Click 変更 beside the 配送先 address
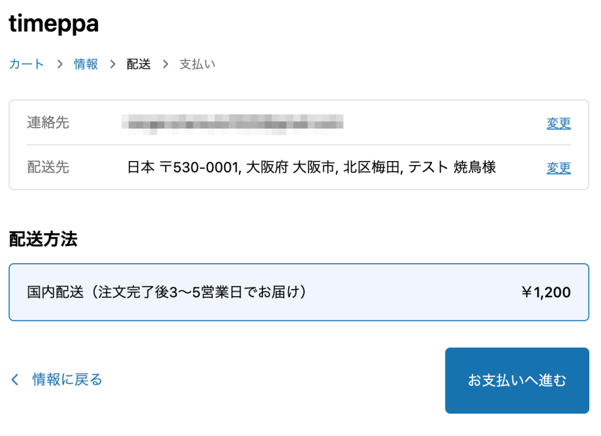The height and width of the screenshot is (436, 601). (558, 167)
